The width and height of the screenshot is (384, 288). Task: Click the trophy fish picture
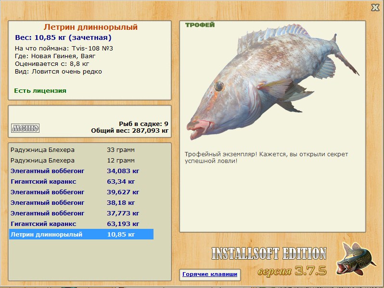tap(272, 82)
